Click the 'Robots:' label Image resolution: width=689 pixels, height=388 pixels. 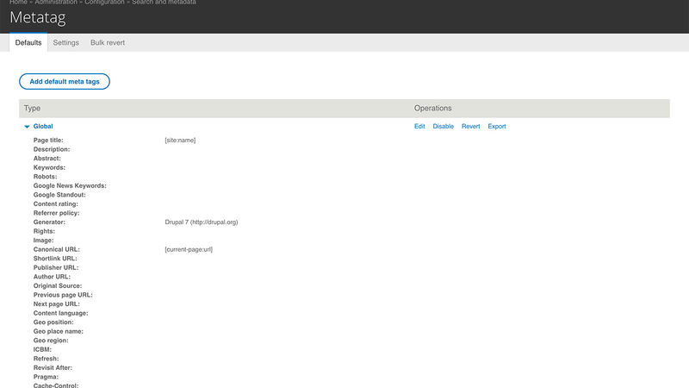click(x=45, y=177)
